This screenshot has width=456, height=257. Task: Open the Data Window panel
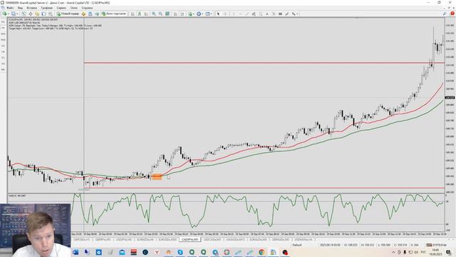30,14
